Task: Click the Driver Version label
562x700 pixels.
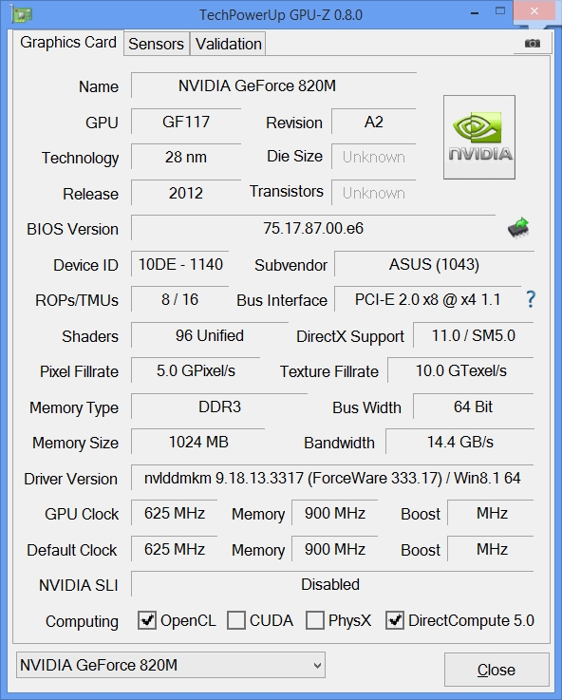Action: coord(71,479)
